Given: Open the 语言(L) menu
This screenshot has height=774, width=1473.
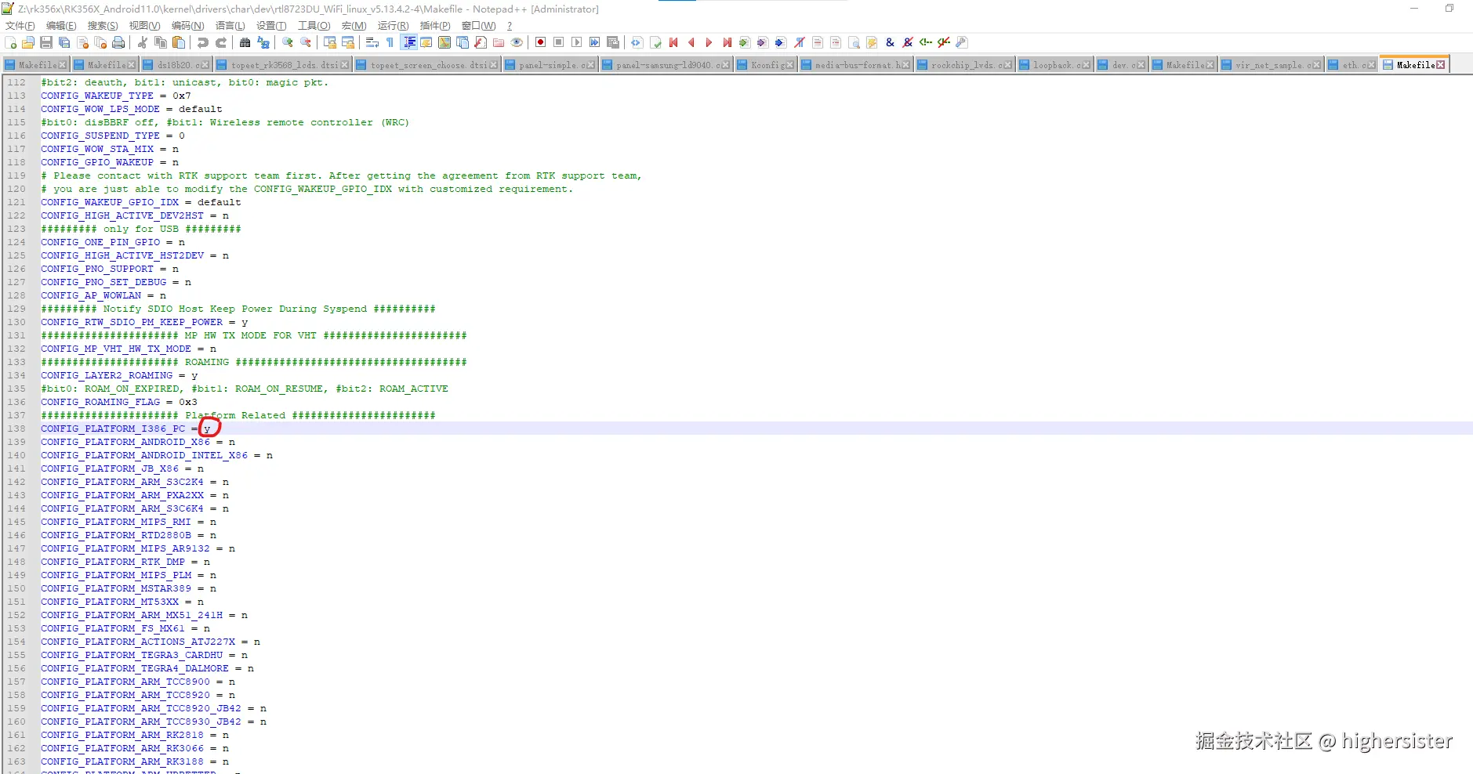Looking at the screenshot, I should pyautogui.click(x=230, y=26).
